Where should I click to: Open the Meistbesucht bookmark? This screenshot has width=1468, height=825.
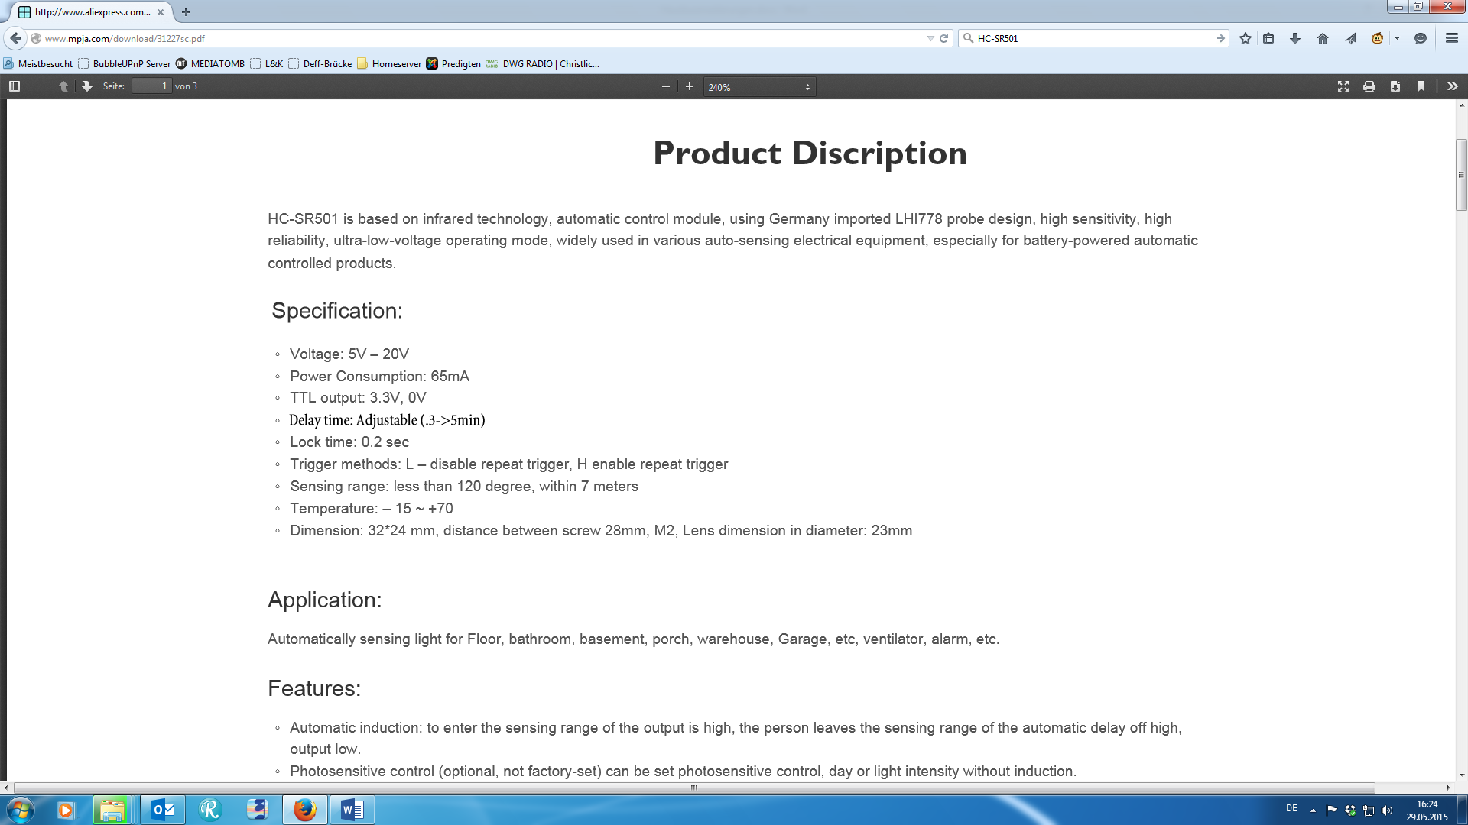pos(38,63)
